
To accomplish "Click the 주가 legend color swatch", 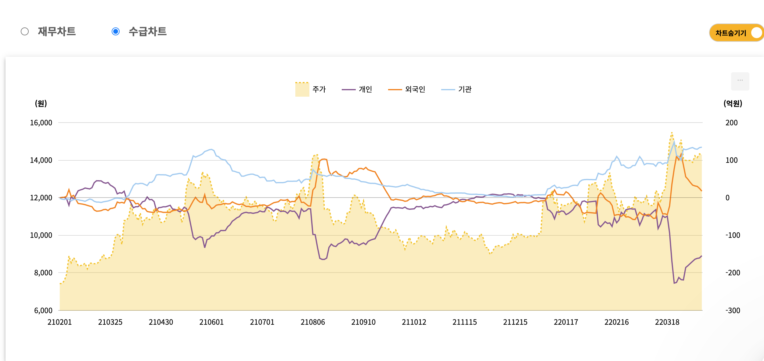I will tap(302, 89).
